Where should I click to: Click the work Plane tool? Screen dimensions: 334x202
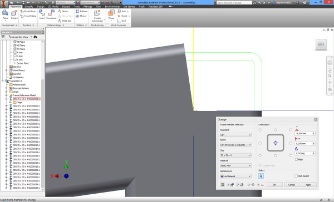111,14
